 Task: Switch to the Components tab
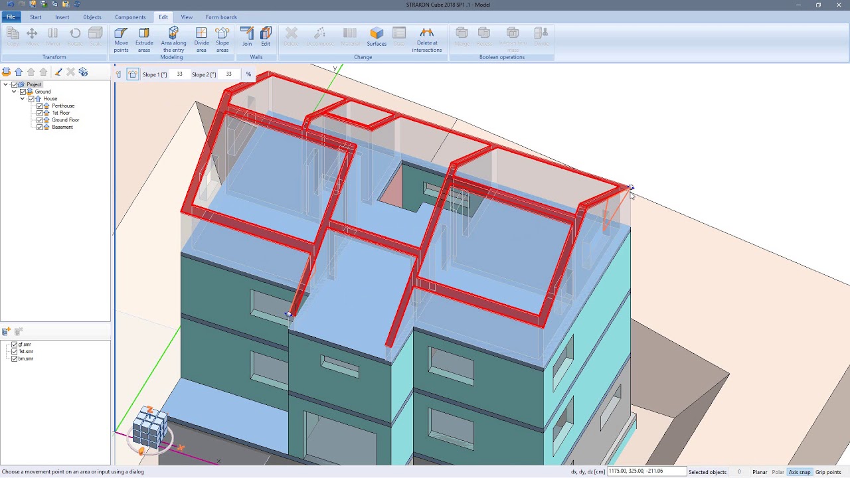(130, 17)
